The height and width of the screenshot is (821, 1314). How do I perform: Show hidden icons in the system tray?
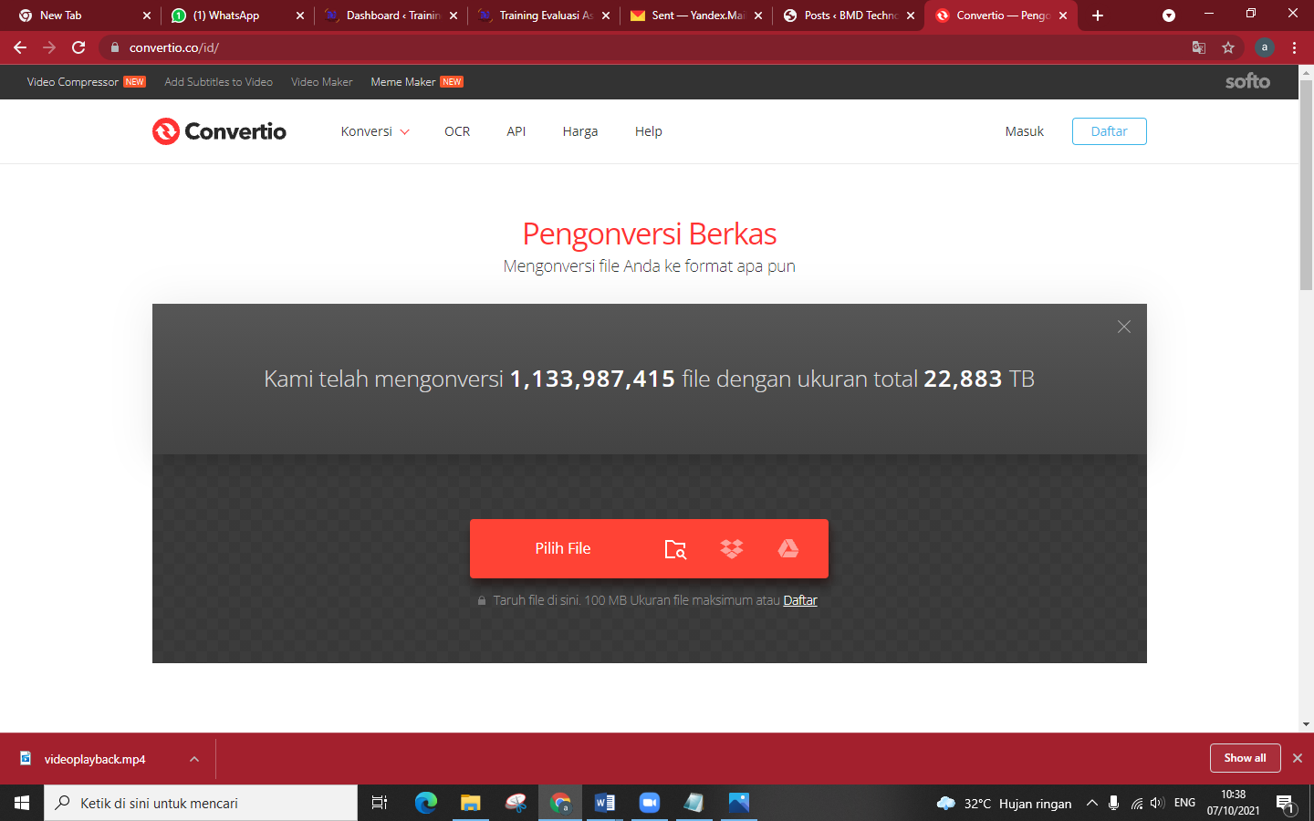(1092, 803)
